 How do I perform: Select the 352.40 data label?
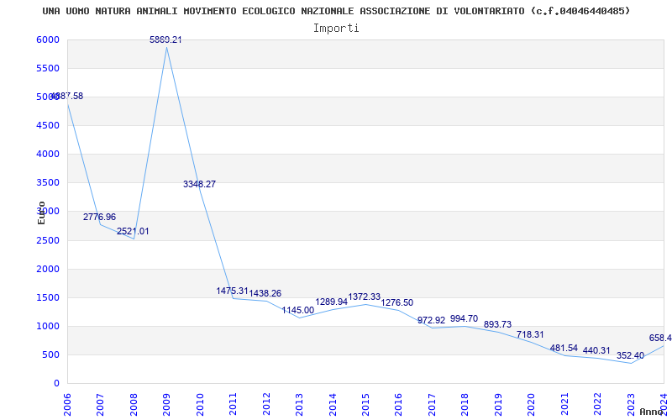pos(631,355)
